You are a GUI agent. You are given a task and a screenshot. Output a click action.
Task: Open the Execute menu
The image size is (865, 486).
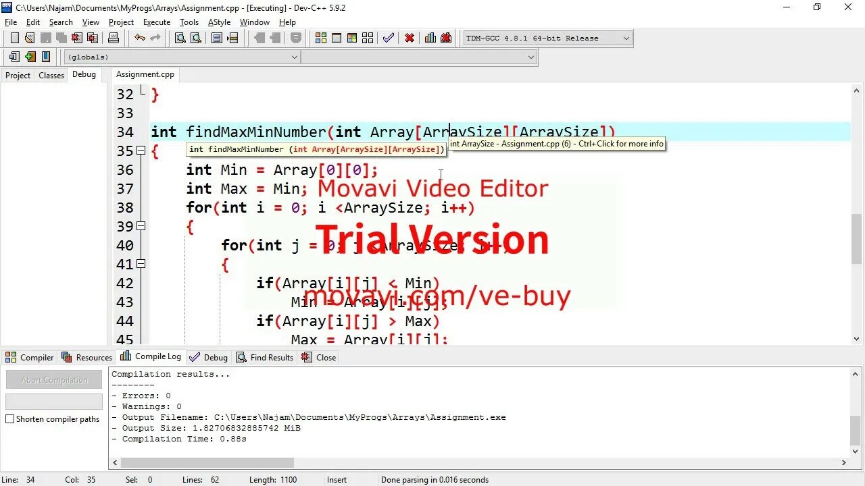(157, 22)
